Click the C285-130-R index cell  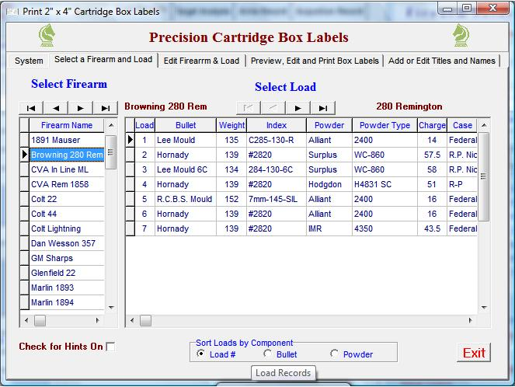point(277,140)
